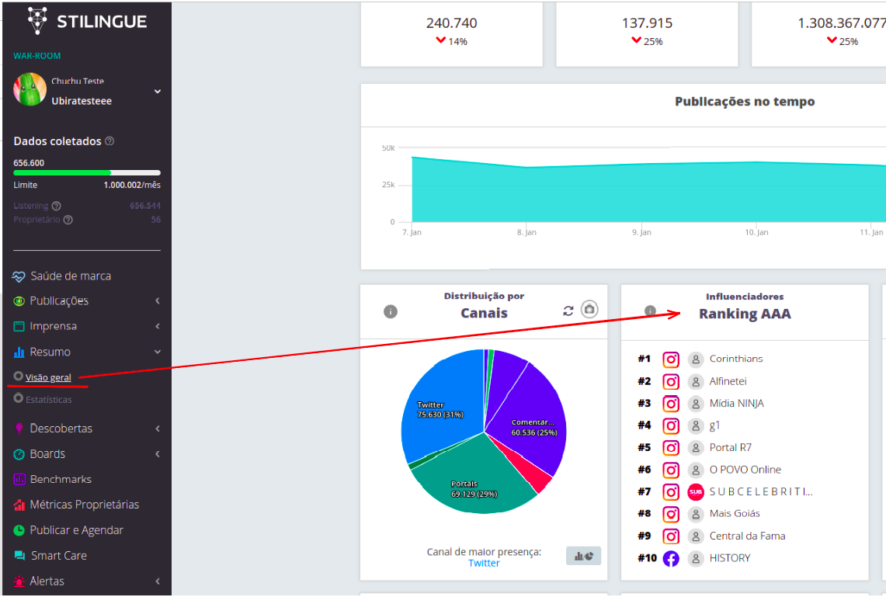886x597 pixels.
Task: Click the info icon on Distribuição por Canais
Action: [x=391, y=312]
